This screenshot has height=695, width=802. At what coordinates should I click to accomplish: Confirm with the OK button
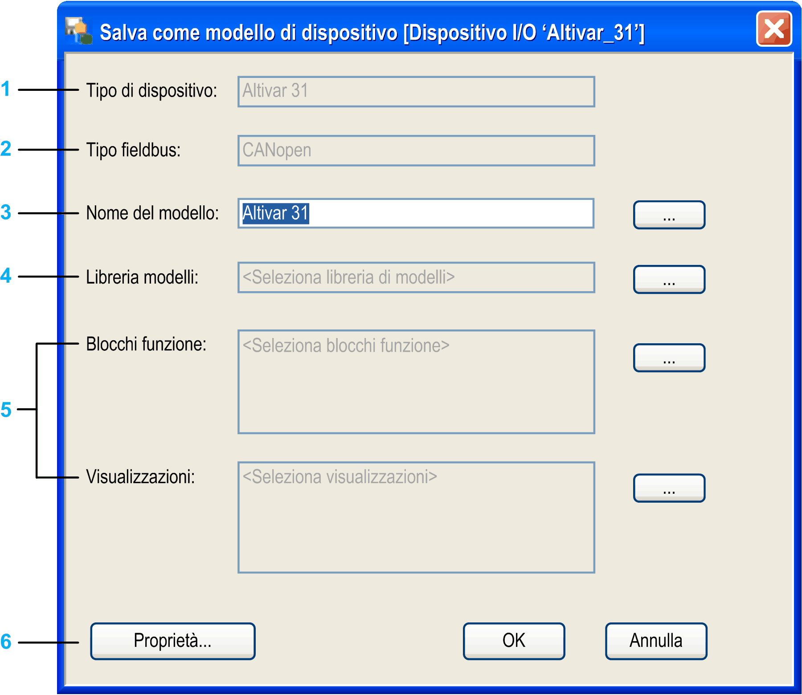(514, 641)
